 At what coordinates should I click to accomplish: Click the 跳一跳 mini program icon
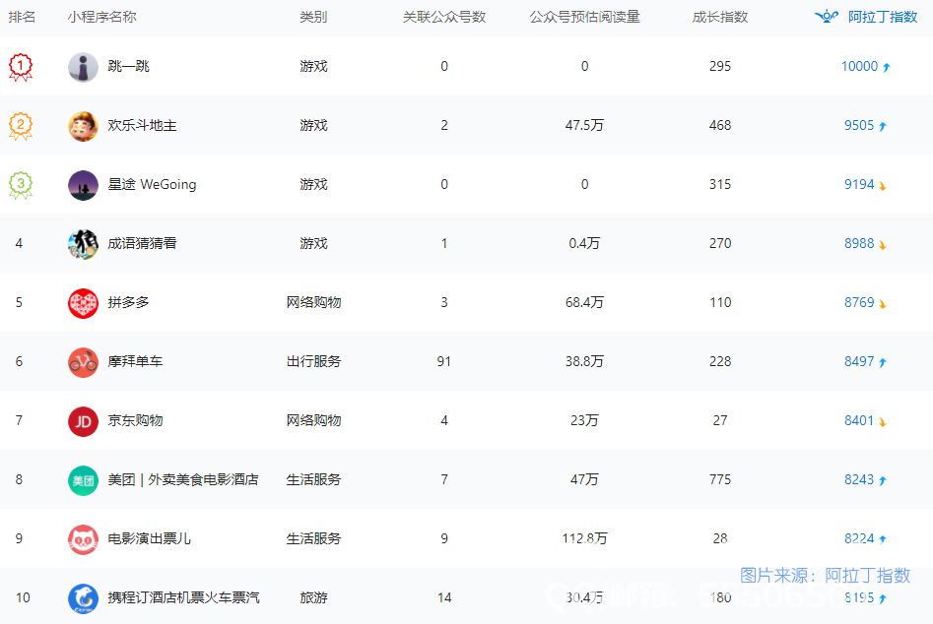(x=84, y=67)
